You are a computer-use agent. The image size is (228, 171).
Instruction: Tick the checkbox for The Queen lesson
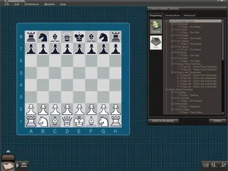click(x=175, y=47)
